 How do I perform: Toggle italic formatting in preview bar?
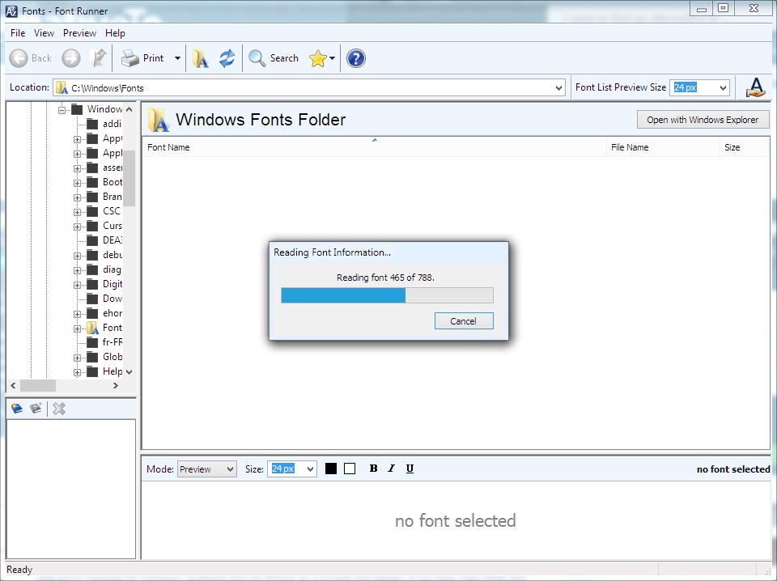[391, 469]
